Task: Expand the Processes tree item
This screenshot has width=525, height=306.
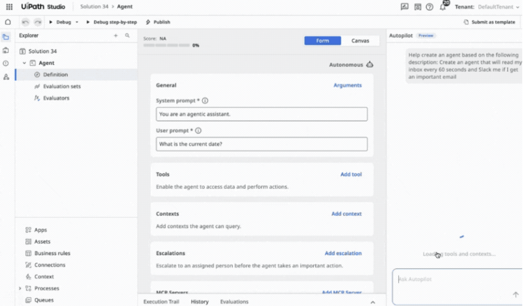Action: [20, 289]
